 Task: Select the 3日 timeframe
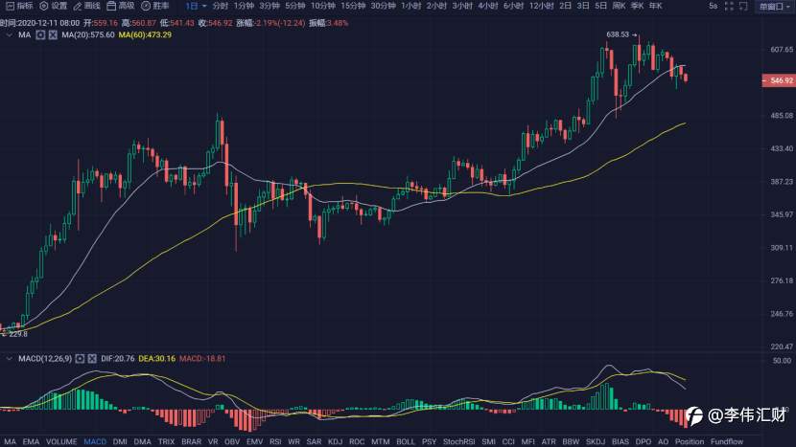tap(583, 6)
